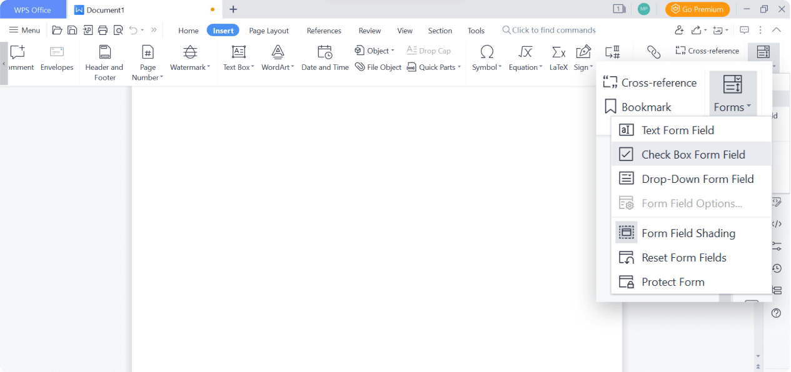Screen dimensions: 791x372
Task: Click the Go Premium button
Action: pos(697,9)
